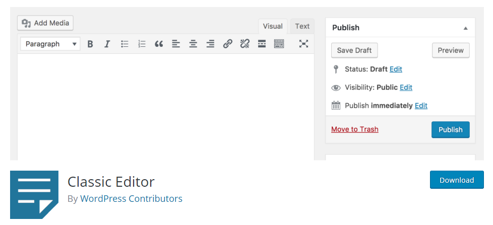
Task: Insert a numbered list
Action: pyautogui.click(x=142, y=44)
